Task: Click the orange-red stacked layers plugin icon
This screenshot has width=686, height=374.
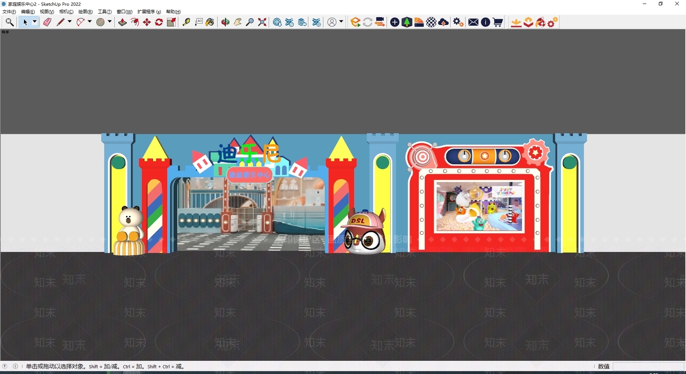Action: point(529,22)
